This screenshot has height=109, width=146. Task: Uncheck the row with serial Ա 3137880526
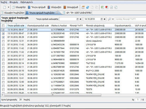(3, 30)
